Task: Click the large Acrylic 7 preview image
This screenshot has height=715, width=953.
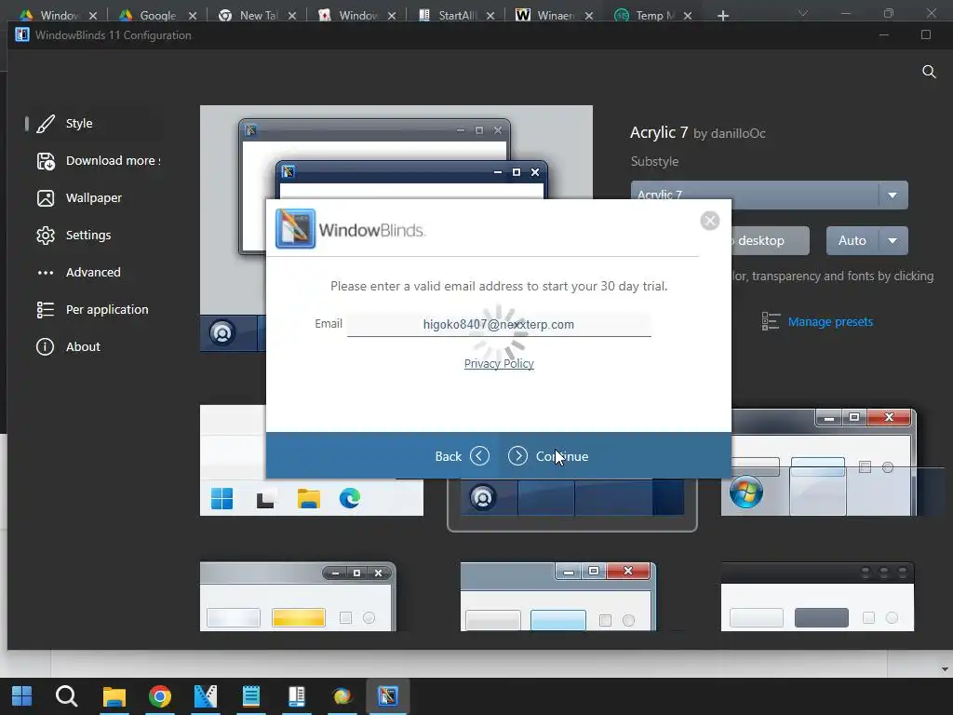Action: (x=396, y=152)
